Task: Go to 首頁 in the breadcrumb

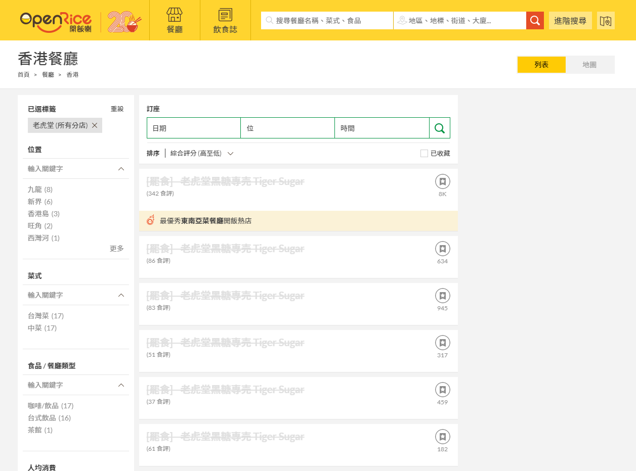Action: 24,75
